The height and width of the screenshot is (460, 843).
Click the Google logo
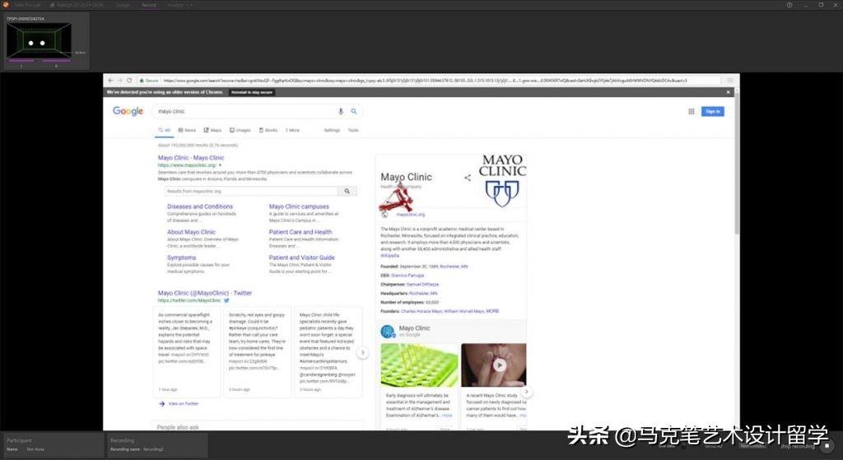click(x=128, y=111)
